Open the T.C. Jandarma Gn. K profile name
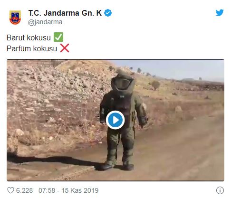The width and height of the screenshot is (231, 198). pyautogui.click(x=65, y=13)
